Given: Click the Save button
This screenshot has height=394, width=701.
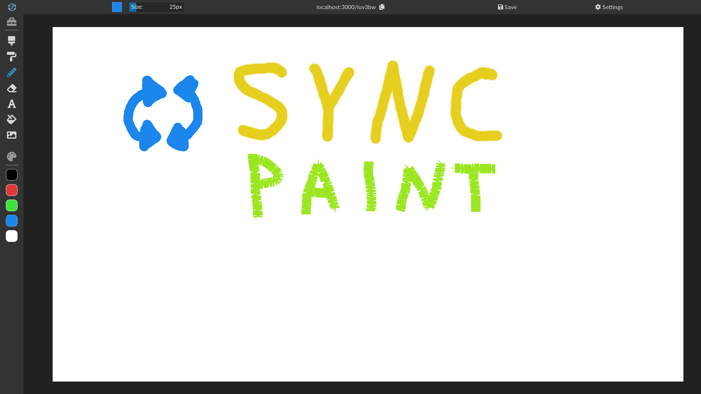Looking at the screenshot, I should click(x=507, y=7).
